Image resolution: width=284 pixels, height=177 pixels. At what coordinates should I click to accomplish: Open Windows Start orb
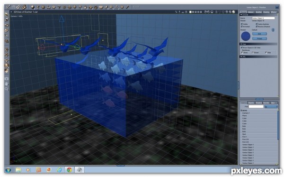coord(8,170)
